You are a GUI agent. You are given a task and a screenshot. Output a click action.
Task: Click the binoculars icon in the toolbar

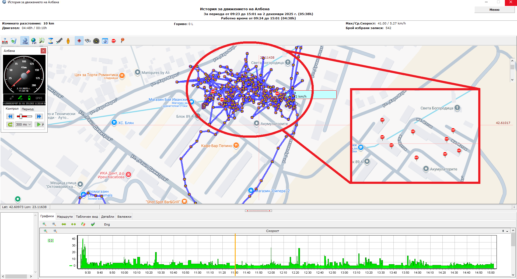(x=88, y=41)
